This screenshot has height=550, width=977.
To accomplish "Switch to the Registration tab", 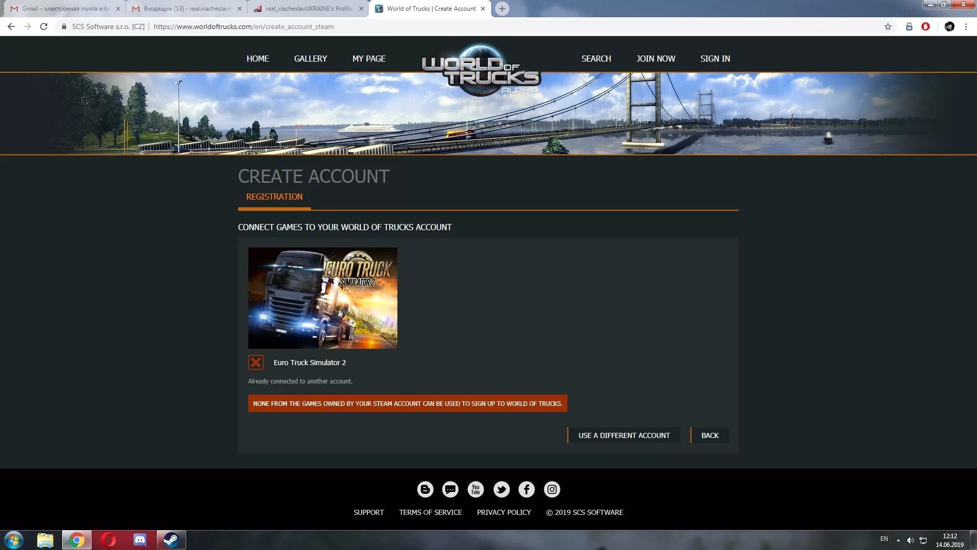I will [274, 197].
